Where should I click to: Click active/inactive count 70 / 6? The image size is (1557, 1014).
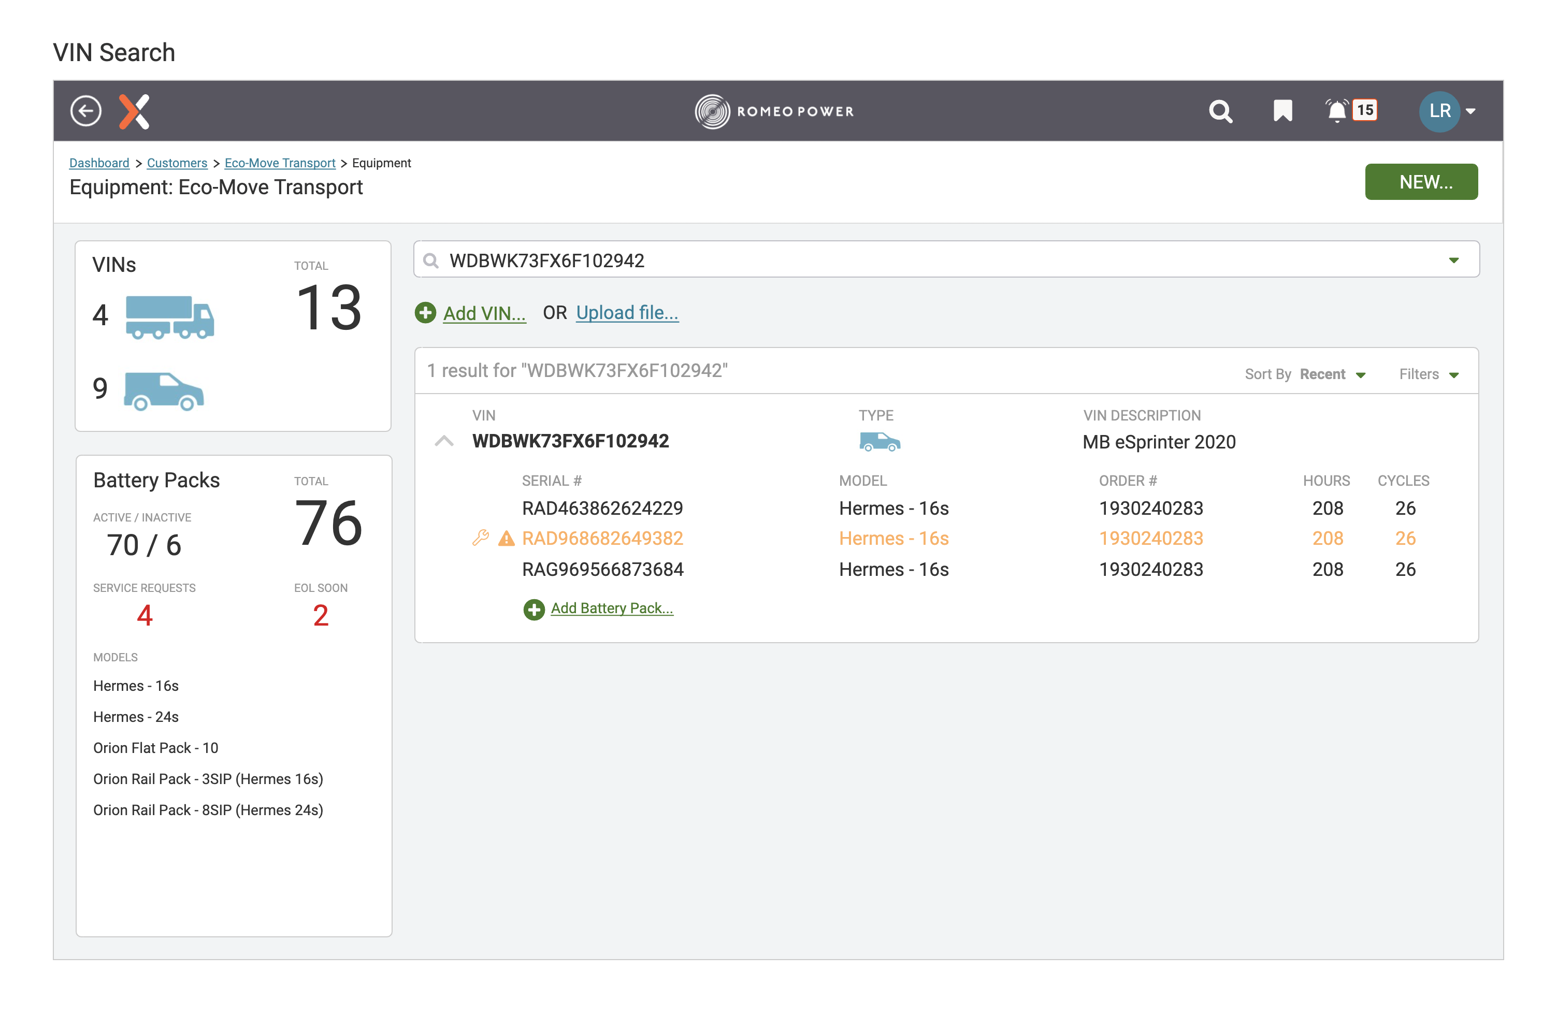pos(144,545)
